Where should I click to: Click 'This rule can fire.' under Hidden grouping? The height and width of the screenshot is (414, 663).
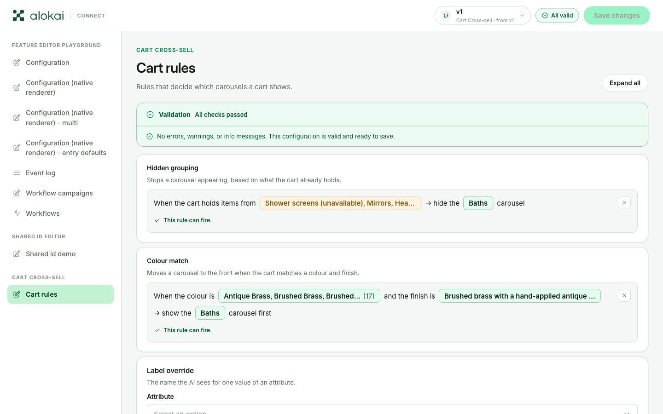pyautogui.click(x=187, y=220)
